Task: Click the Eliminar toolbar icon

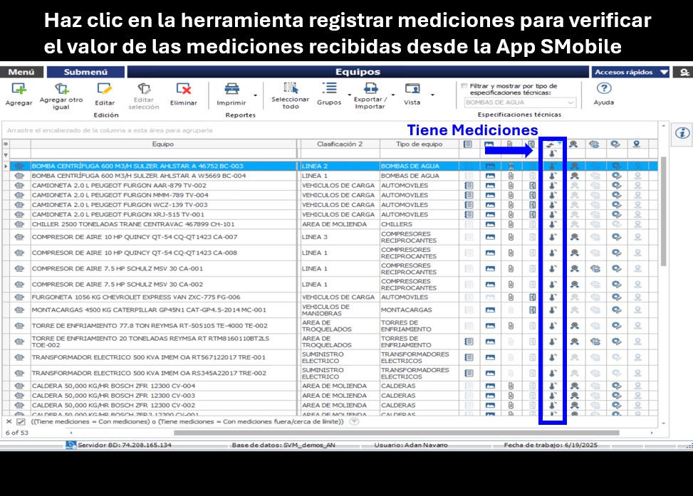Action: (x=184, y=89)
